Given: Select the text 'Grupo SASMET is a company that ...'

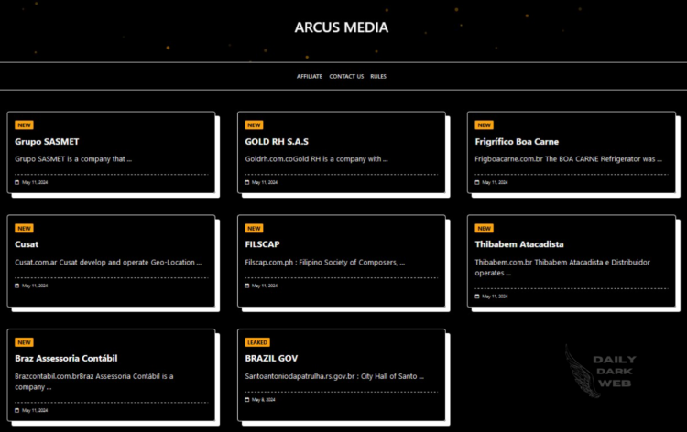Looking at the screenshot, I should [x=73, y=159].
